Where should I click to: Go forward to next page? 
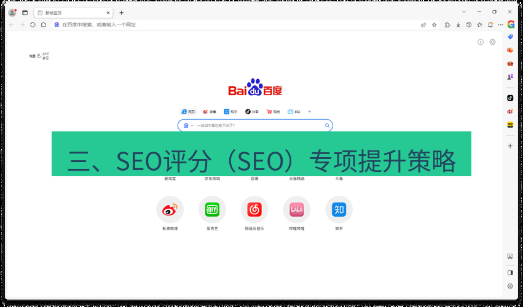pyautogui.click(x=22, y=25)
